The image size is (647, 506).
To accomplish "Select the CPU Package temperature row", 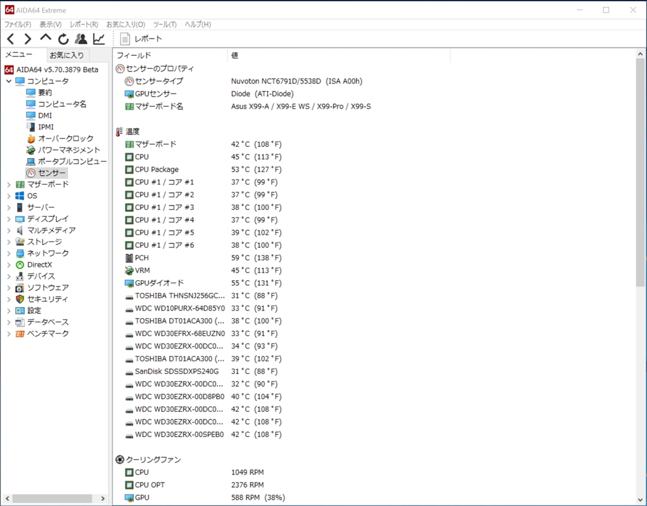I will tap(203, 170).
